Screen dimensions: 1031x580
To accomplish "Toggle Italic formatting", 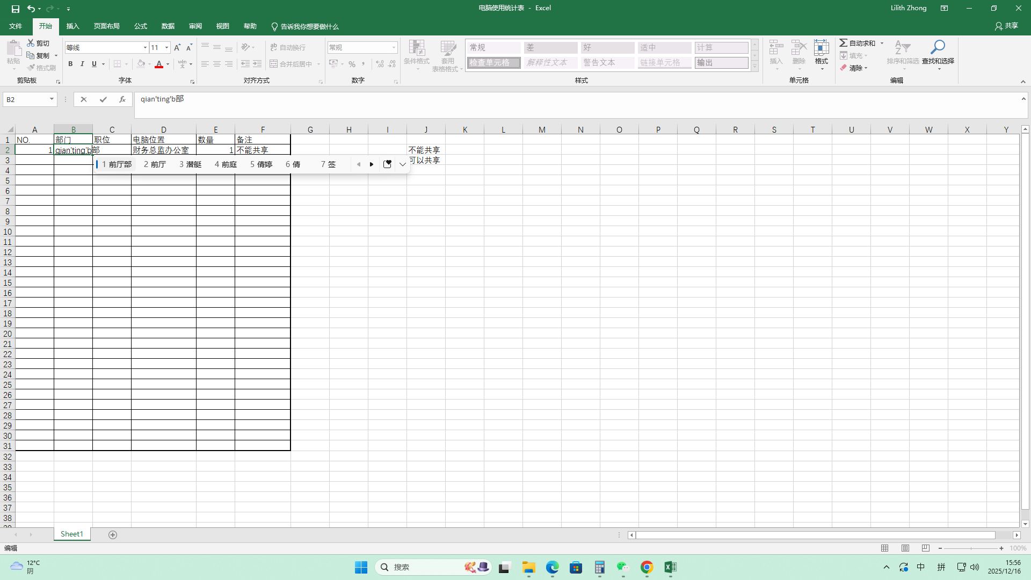I will click(82, 64).
